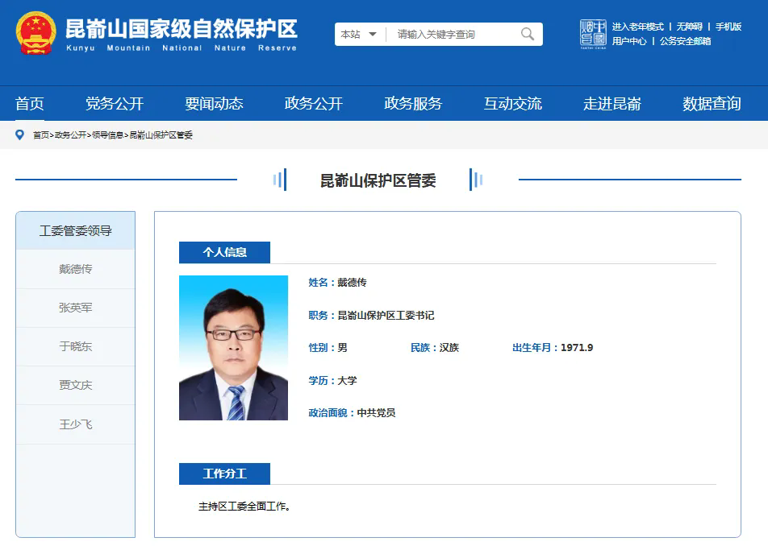Viewport: 768px width, 546px height.
Task: Open 用户中心 user center
Action: click(629, 41)
